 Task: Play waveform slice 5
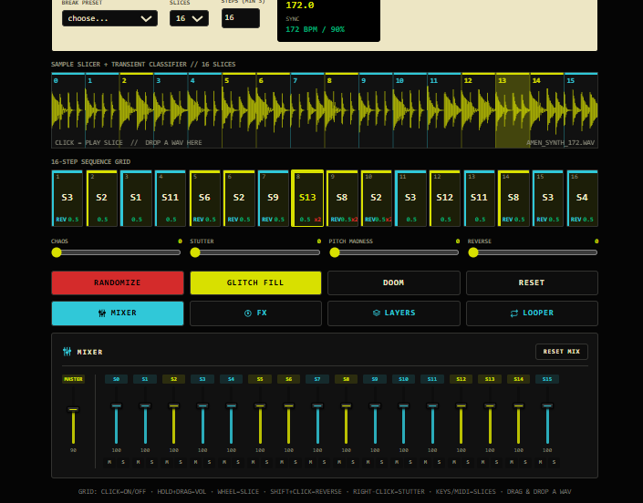[239, 110]
